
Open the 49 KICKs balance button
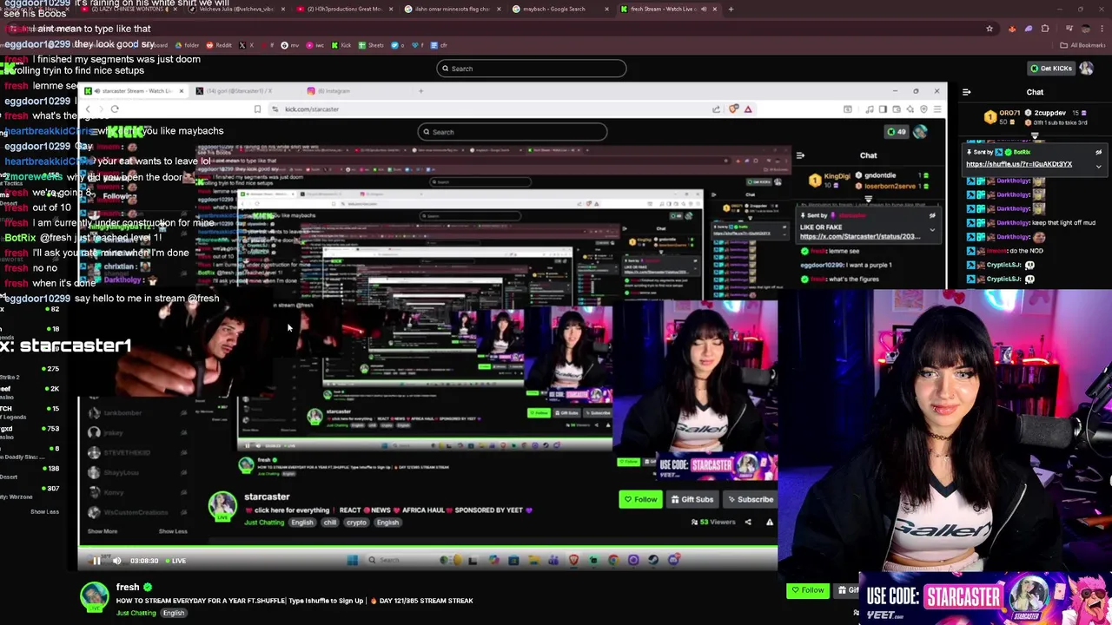pos(896,132)
